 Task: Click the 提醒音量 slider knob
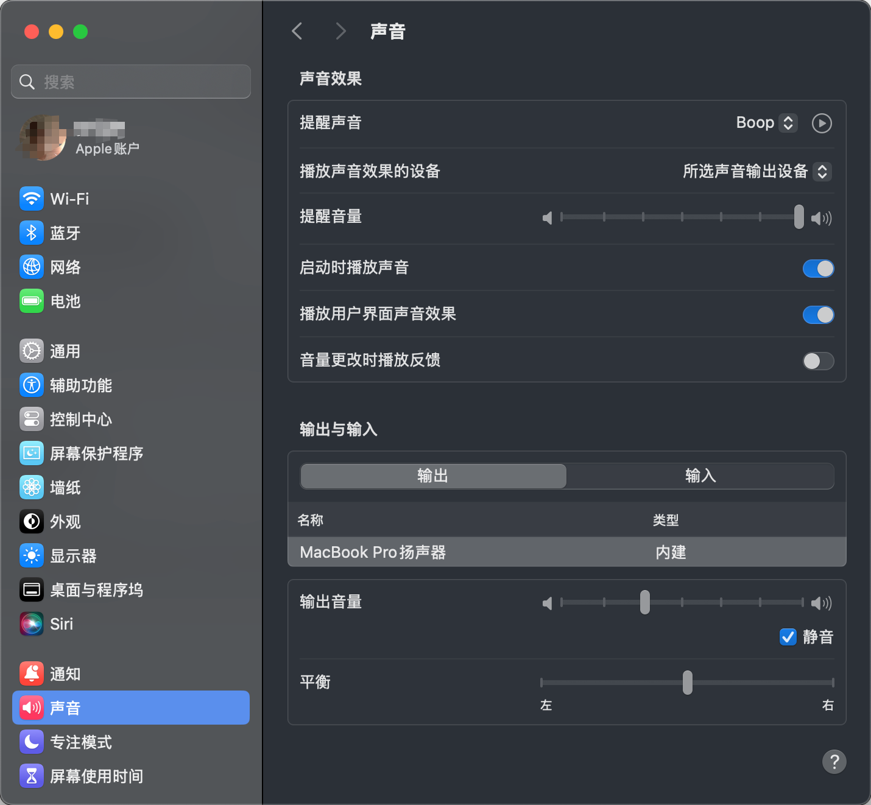click(x=799, y=217)
